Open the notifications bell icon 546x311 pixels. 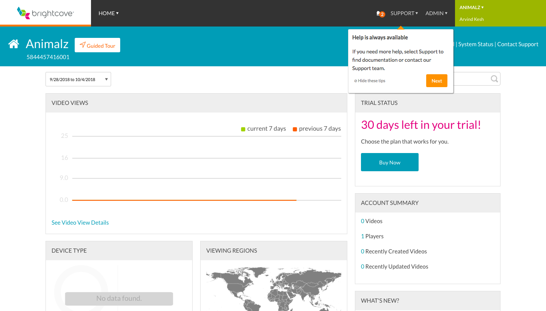(x=380, y=14)
